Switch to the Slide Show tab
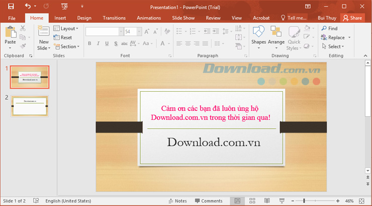The image size is (372, 206). 183,18
